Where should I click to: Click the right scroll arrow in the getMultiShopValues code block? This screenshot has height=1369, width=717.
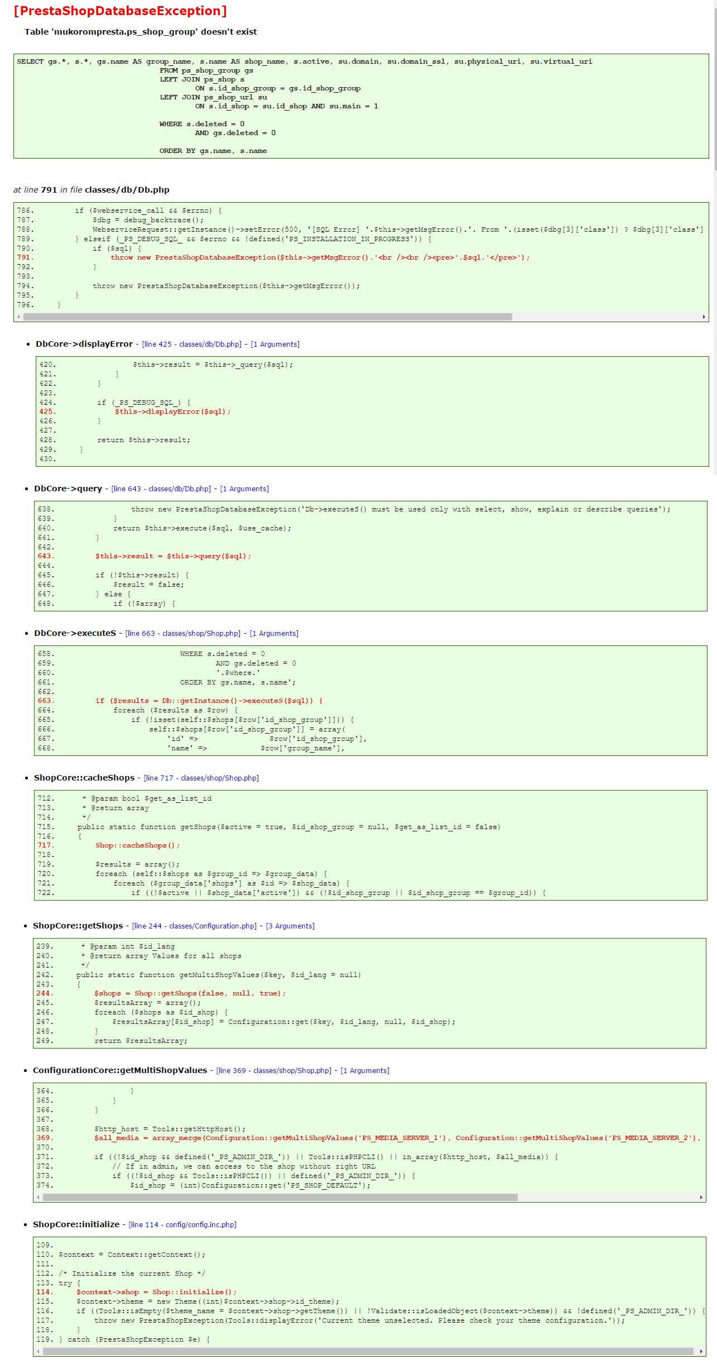tap(701, 1197)
